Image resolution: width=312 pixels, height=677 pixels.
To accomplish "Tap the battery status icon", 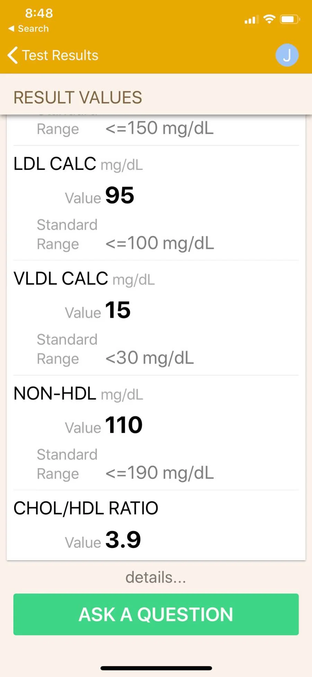I will tap(290, 19).
